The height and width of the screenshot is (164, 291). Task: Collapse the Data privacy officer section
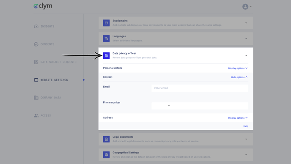tap(246, 56)
